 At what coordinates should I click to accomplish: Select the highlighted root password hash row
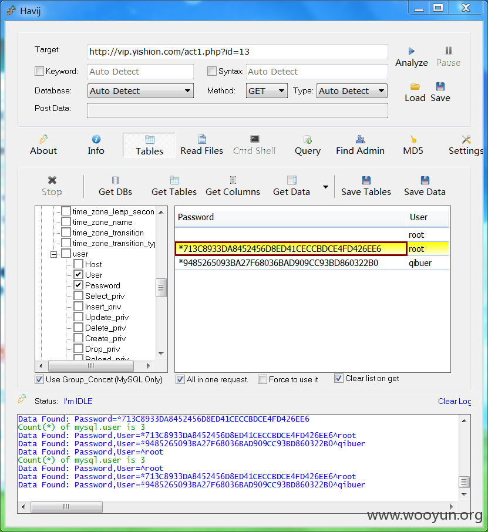[x=311, y=249]
